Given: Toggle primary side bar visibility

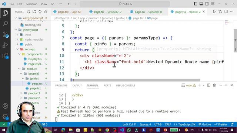Looking at the screenshot, I should (x=195, y=4).
